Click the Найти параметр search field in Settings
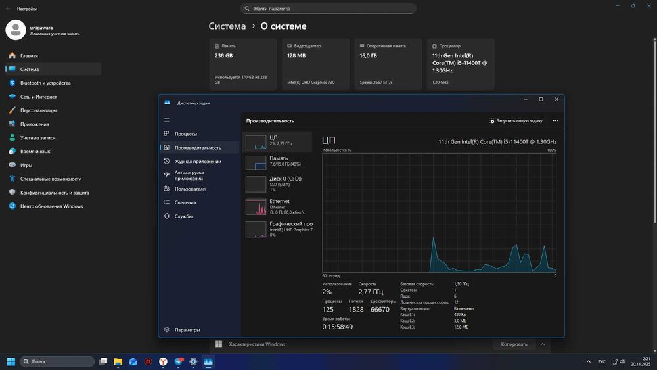The image size is (657, 370). coord(328,9)
